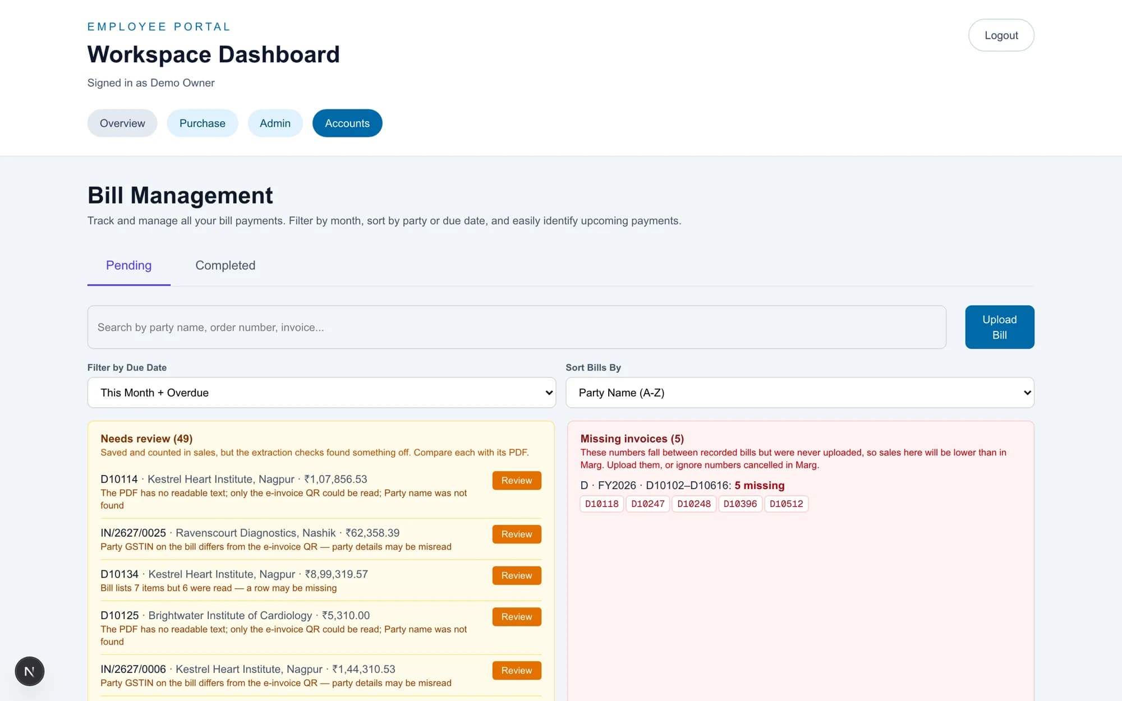Review bill IN/2627/0025 Ravenscourt Diagnostics
This screenshot has height=701, width=1122.
[x=517, y=534]
